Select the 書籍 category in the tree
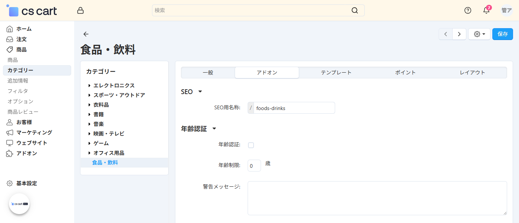 click(x=99, y=114)
